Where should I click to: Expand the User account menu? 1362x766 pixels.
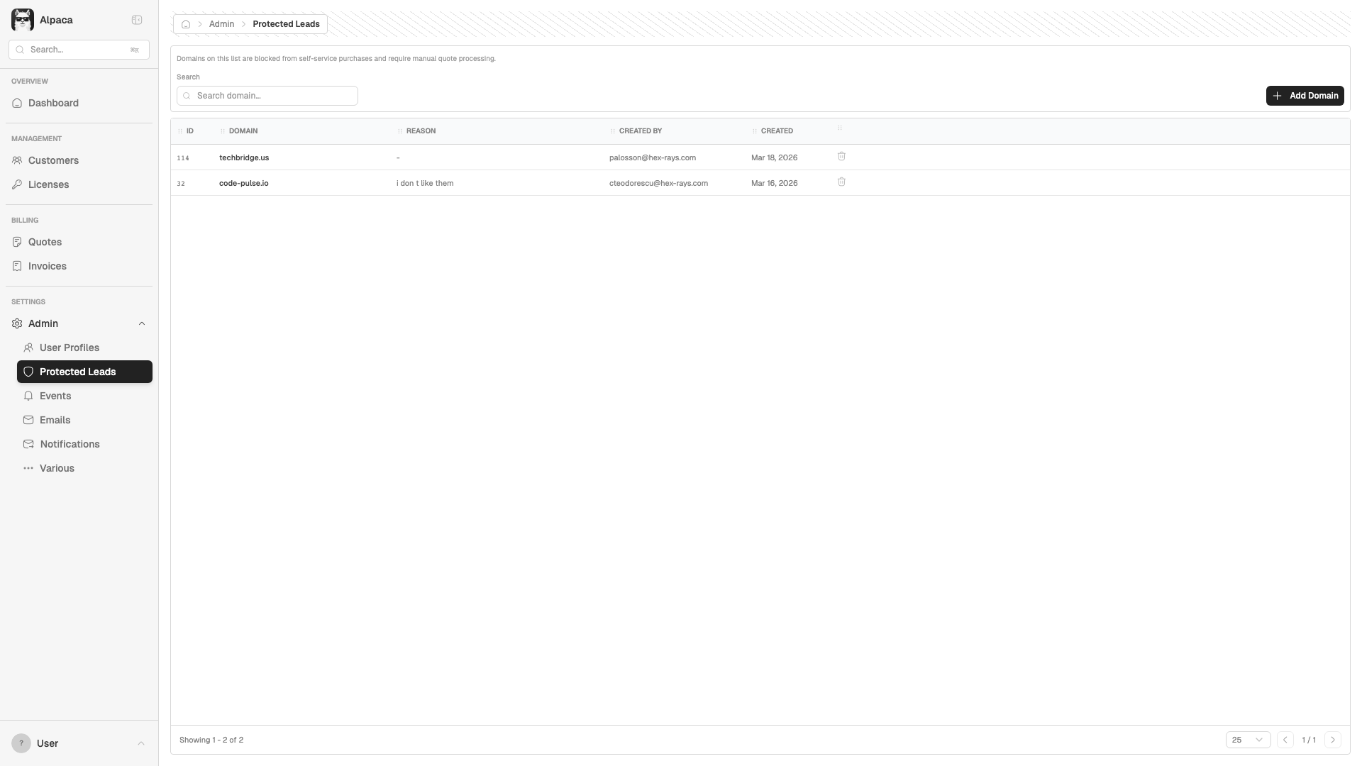point(78,743)
